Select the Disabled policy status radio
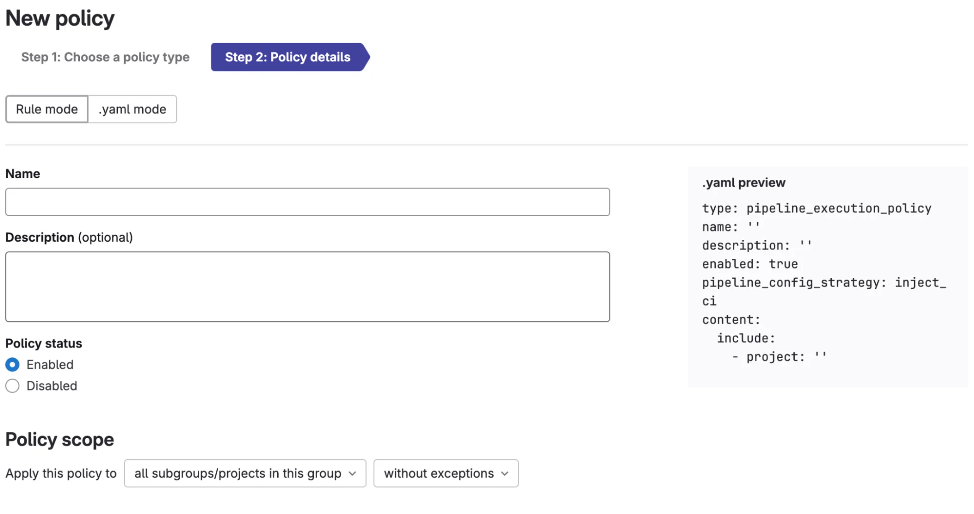 13,386
